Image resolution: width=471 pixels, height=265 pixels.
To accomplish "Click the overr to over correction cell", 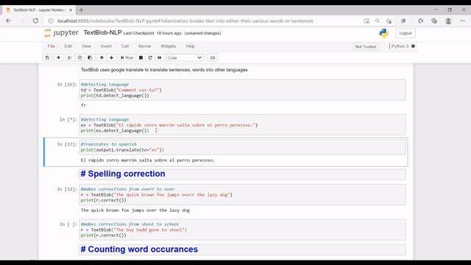I will tap(242, 194).
